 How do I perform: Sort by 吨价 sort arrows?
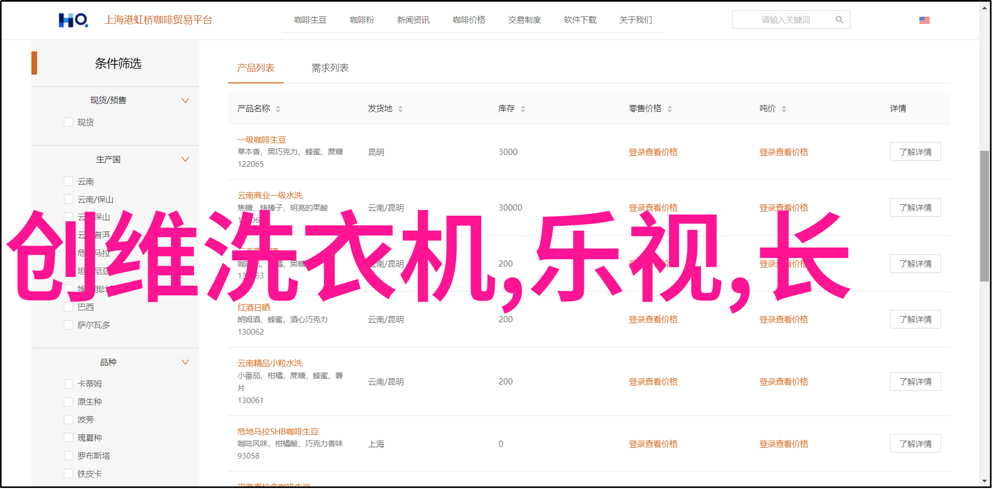(x=784, y=109)
